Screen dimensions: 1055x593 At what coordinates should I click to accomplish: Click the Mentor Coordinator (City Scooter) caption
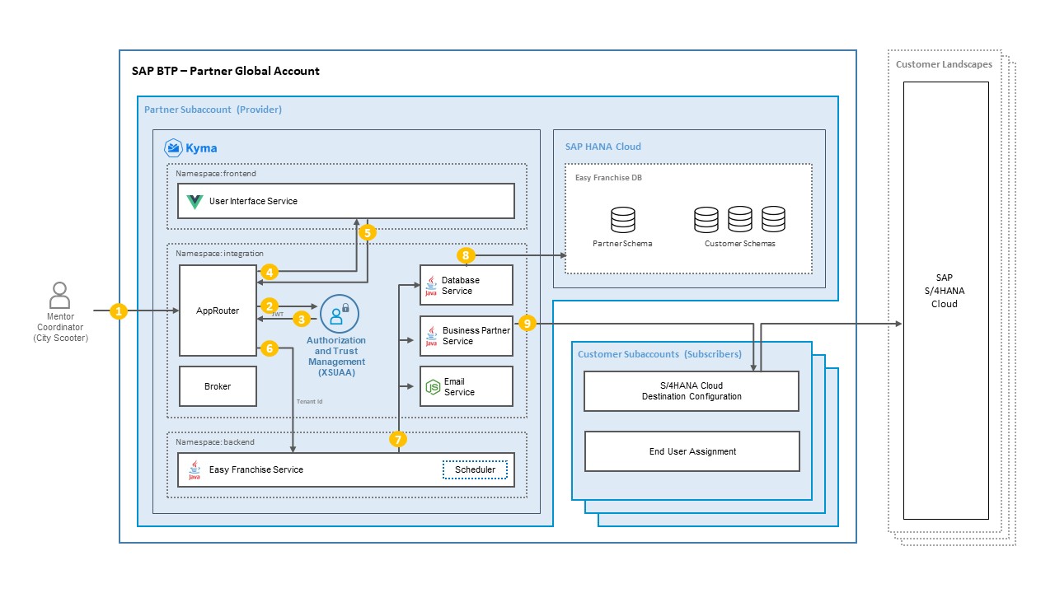pyautogui.click(x=60, y=327)
